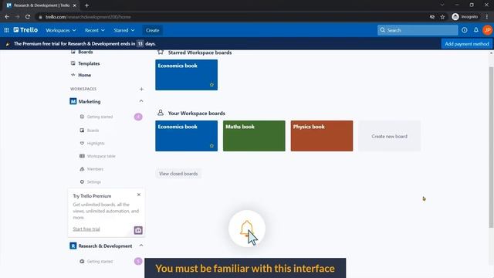Dismiss the Try Trello Premium card
Screen dimensions: 494x278
(x=139, y=195)
